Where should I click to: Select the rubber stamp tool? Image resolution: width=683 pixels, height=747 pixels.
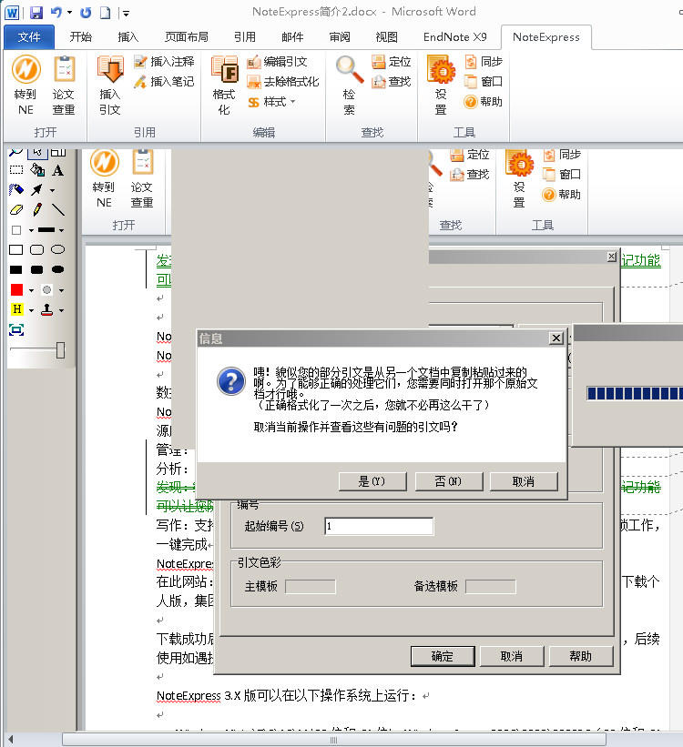click(x=46, y=310)
